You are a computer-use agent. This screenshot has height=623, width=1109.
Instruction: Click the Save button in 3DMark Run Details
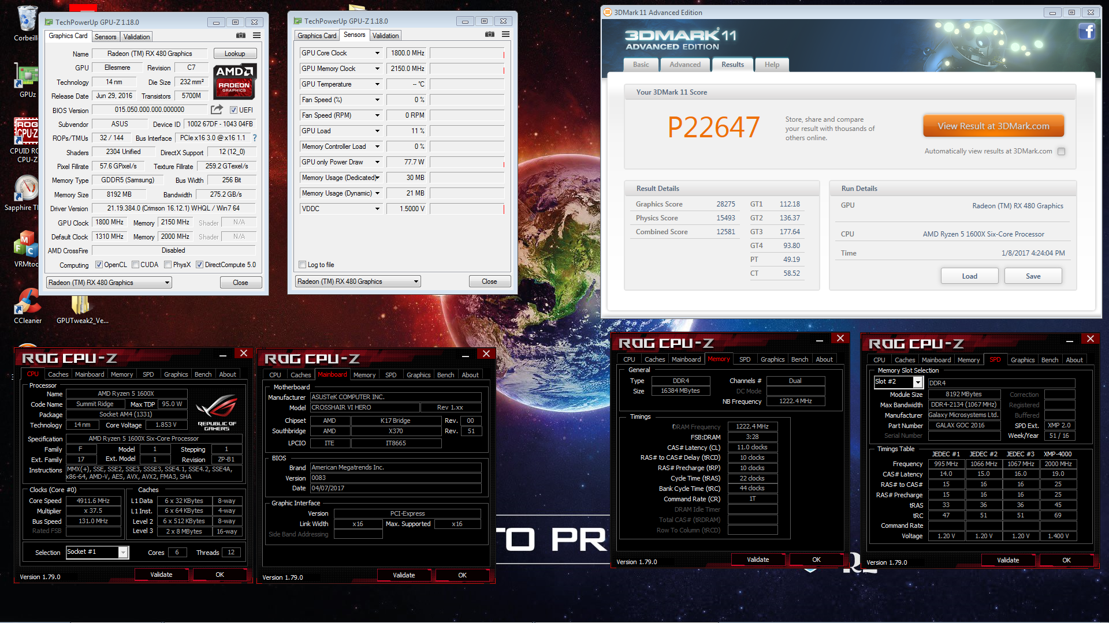(1033, 276)
